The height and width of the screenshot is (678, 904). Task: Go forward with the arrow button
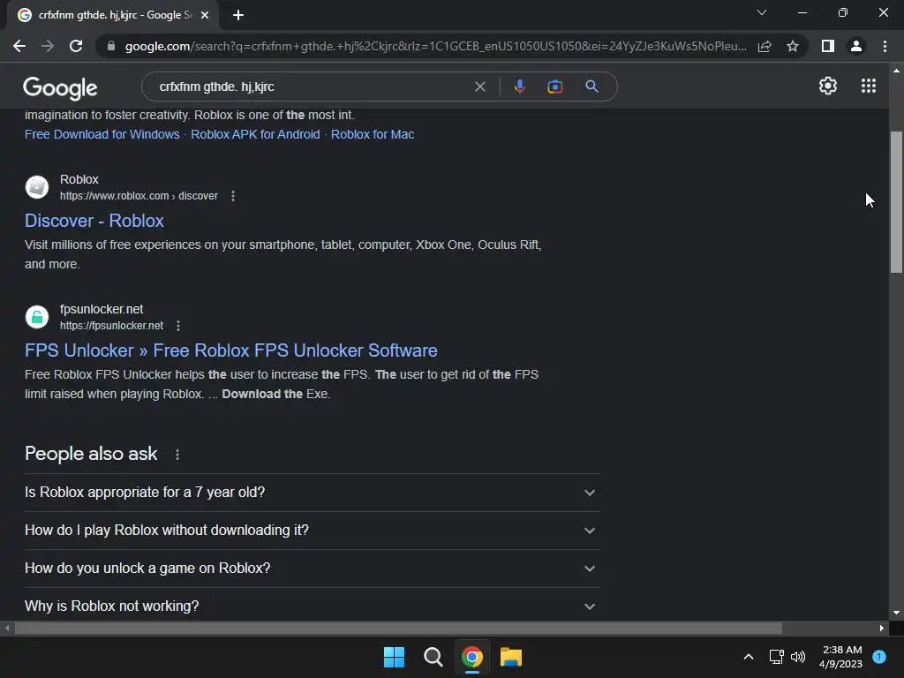point(48,46)
